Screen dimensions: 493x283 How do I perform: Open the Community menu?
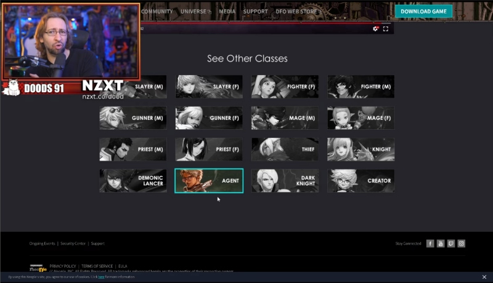click(157, 11)
